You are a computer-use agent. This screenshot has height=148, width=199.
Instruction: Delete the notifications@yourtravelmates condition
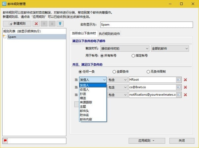click(185, 95)
